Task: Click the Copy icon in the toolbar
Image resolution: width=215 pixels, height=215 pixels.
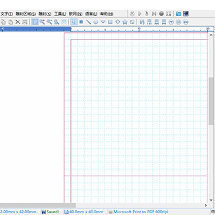Action: click(4, 22)
